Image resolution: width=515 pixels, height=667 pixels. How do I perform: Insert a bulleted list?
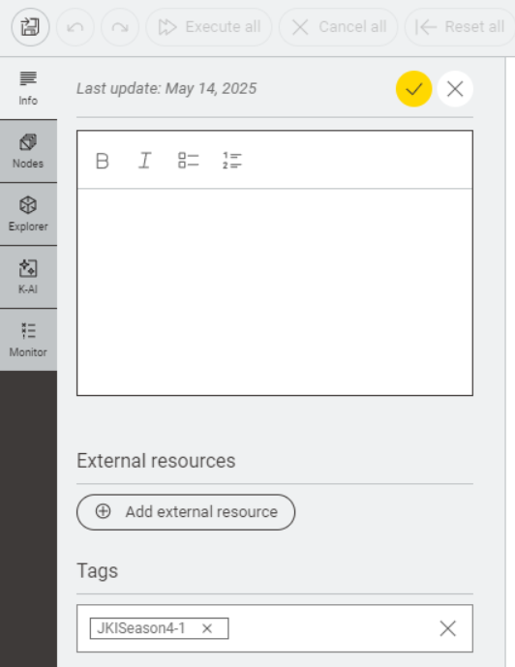pyautogui.click(x=189, y=161)
